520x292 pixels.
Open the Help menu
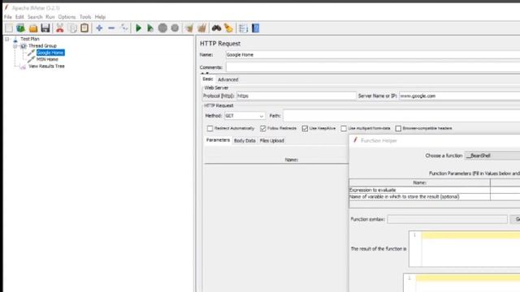(x=100, y=17)
